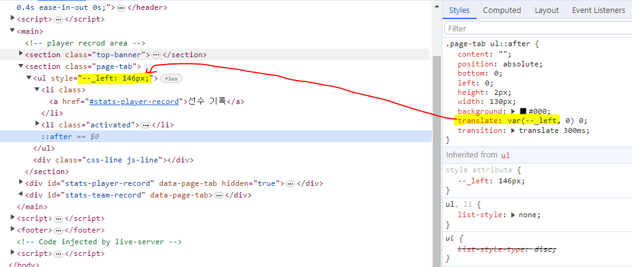The image size is (632, 267).
Task: Click the ellipsis in stats-player-record div
Action: 290,184
